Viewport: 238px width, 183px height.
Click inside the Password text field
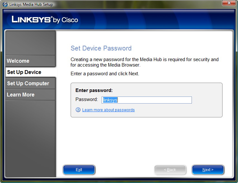point(147,100)
